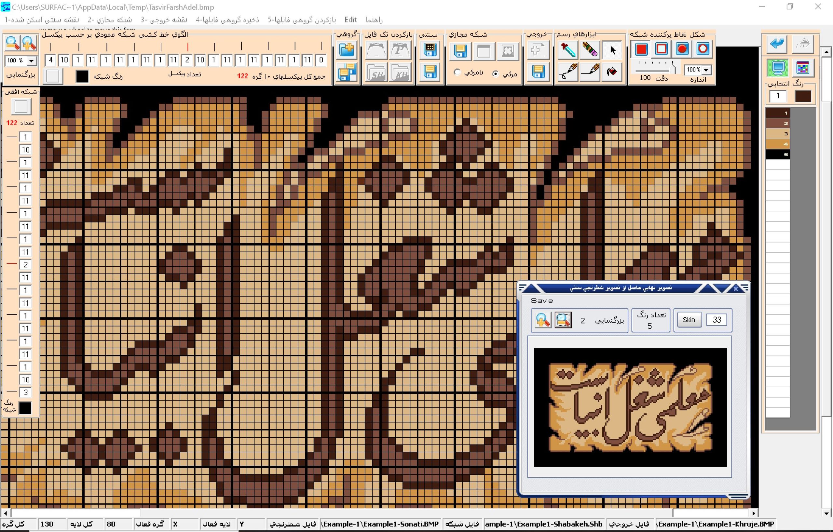Screen dimensions: 833x532
Task: Select color number 4 in palette list
Action: point(778,144)
